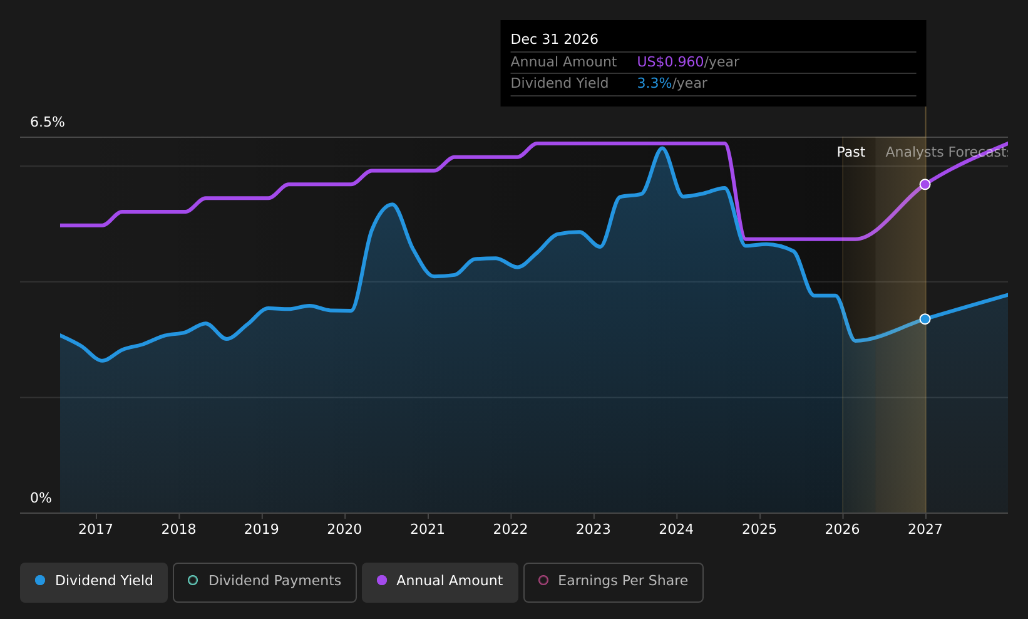Image resolution: width=1028 pixels, height=619 pixels.
Task: Click the tooltip Annual Amount label
Action: pyautogui.click(x=563, y=62)
